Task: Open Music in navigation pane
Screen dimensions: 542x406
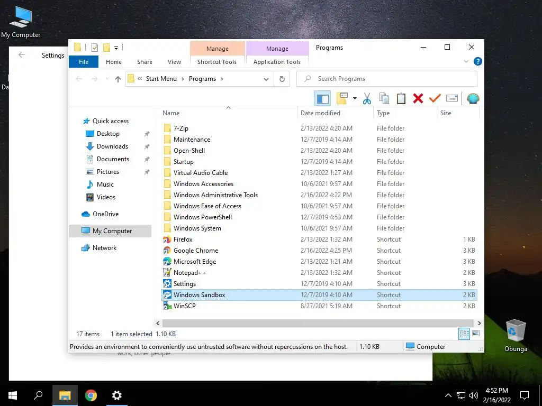Action: point(105,184)
